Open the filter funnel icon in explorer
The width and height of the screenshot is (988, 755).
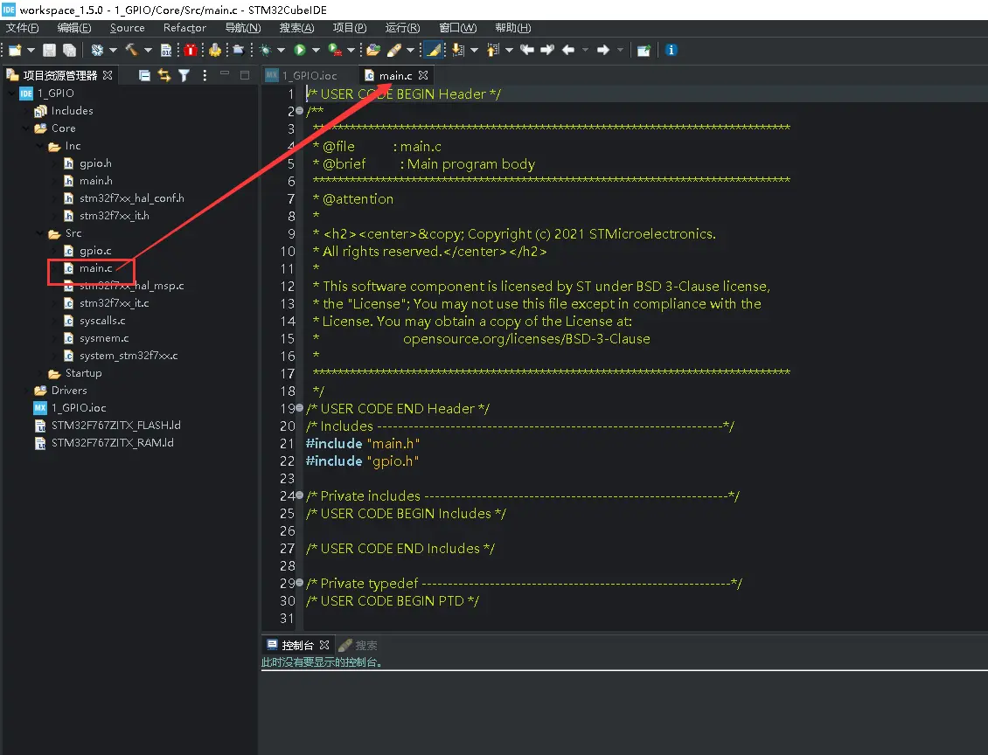(184, 75)
